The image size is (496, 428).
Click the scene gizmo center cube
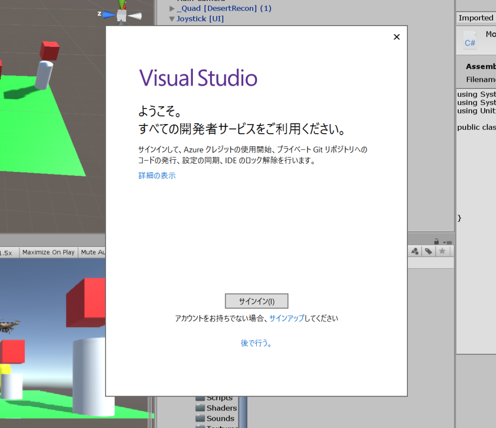click(x=122, y=15)
